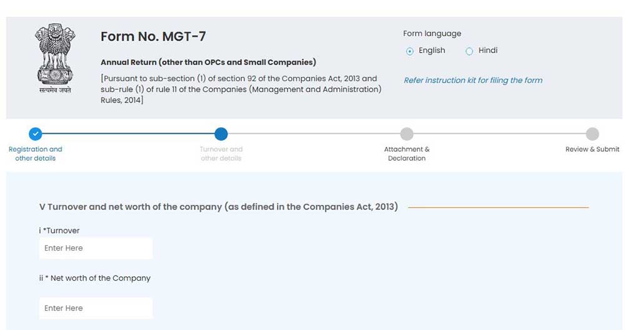Click the Review & Submit step circle
The image size is (625, 330).
click(592, 134)
